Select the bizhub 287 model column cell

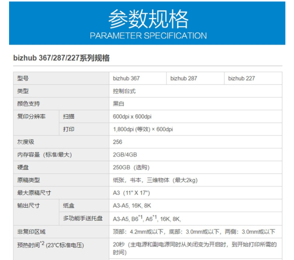[184, 78]
